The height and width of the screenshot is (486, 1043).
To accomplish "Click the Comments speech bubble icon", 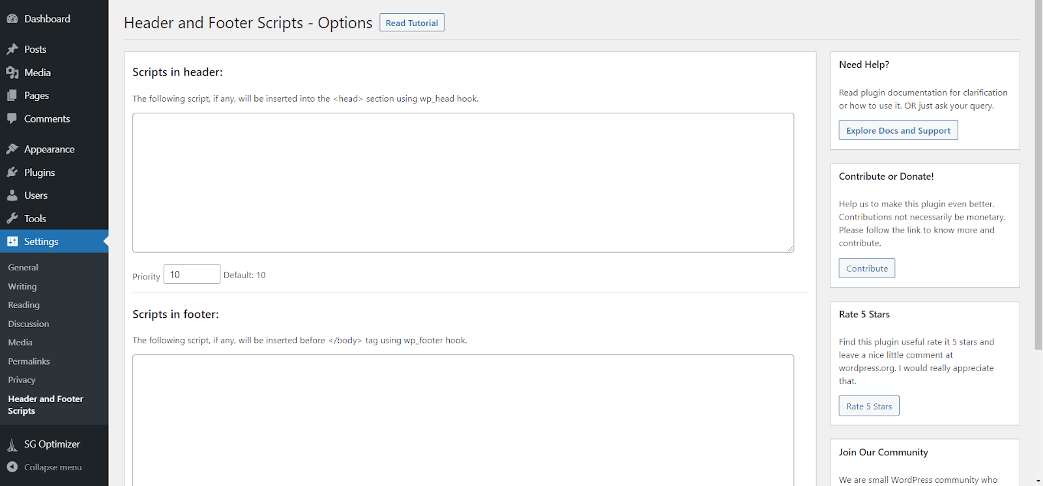I will (x=12, y=119).
